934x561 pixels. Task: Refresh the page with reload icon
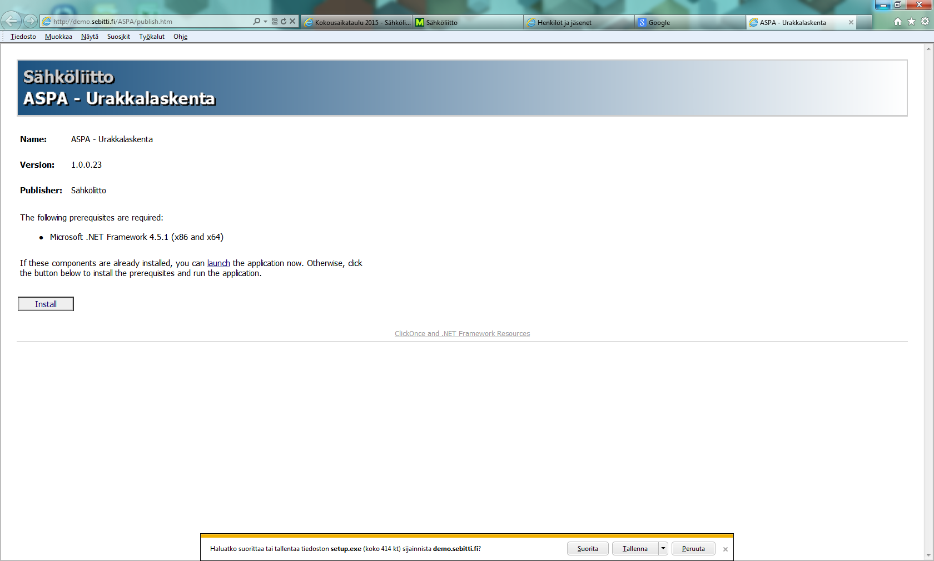click(x=284, y=21)
